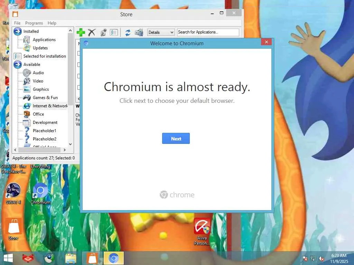This screenshot has width=354, height=265.
Task: Click the Action Center flag tray icon
Action: coord(305,258)
